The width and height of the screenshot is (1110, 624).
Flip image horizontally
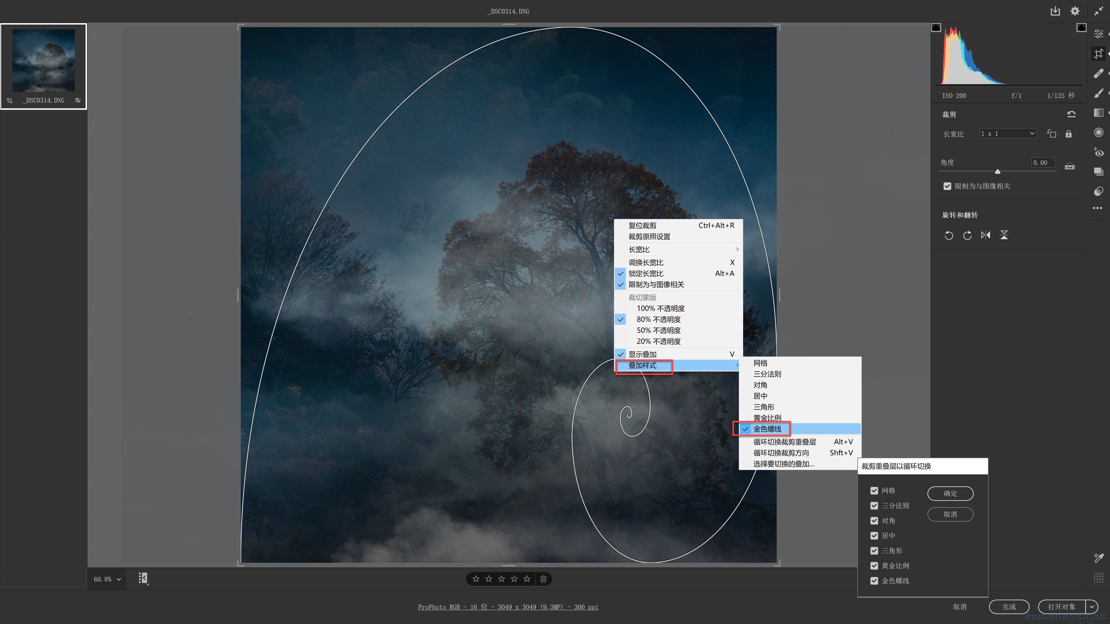tap(985, 235)
